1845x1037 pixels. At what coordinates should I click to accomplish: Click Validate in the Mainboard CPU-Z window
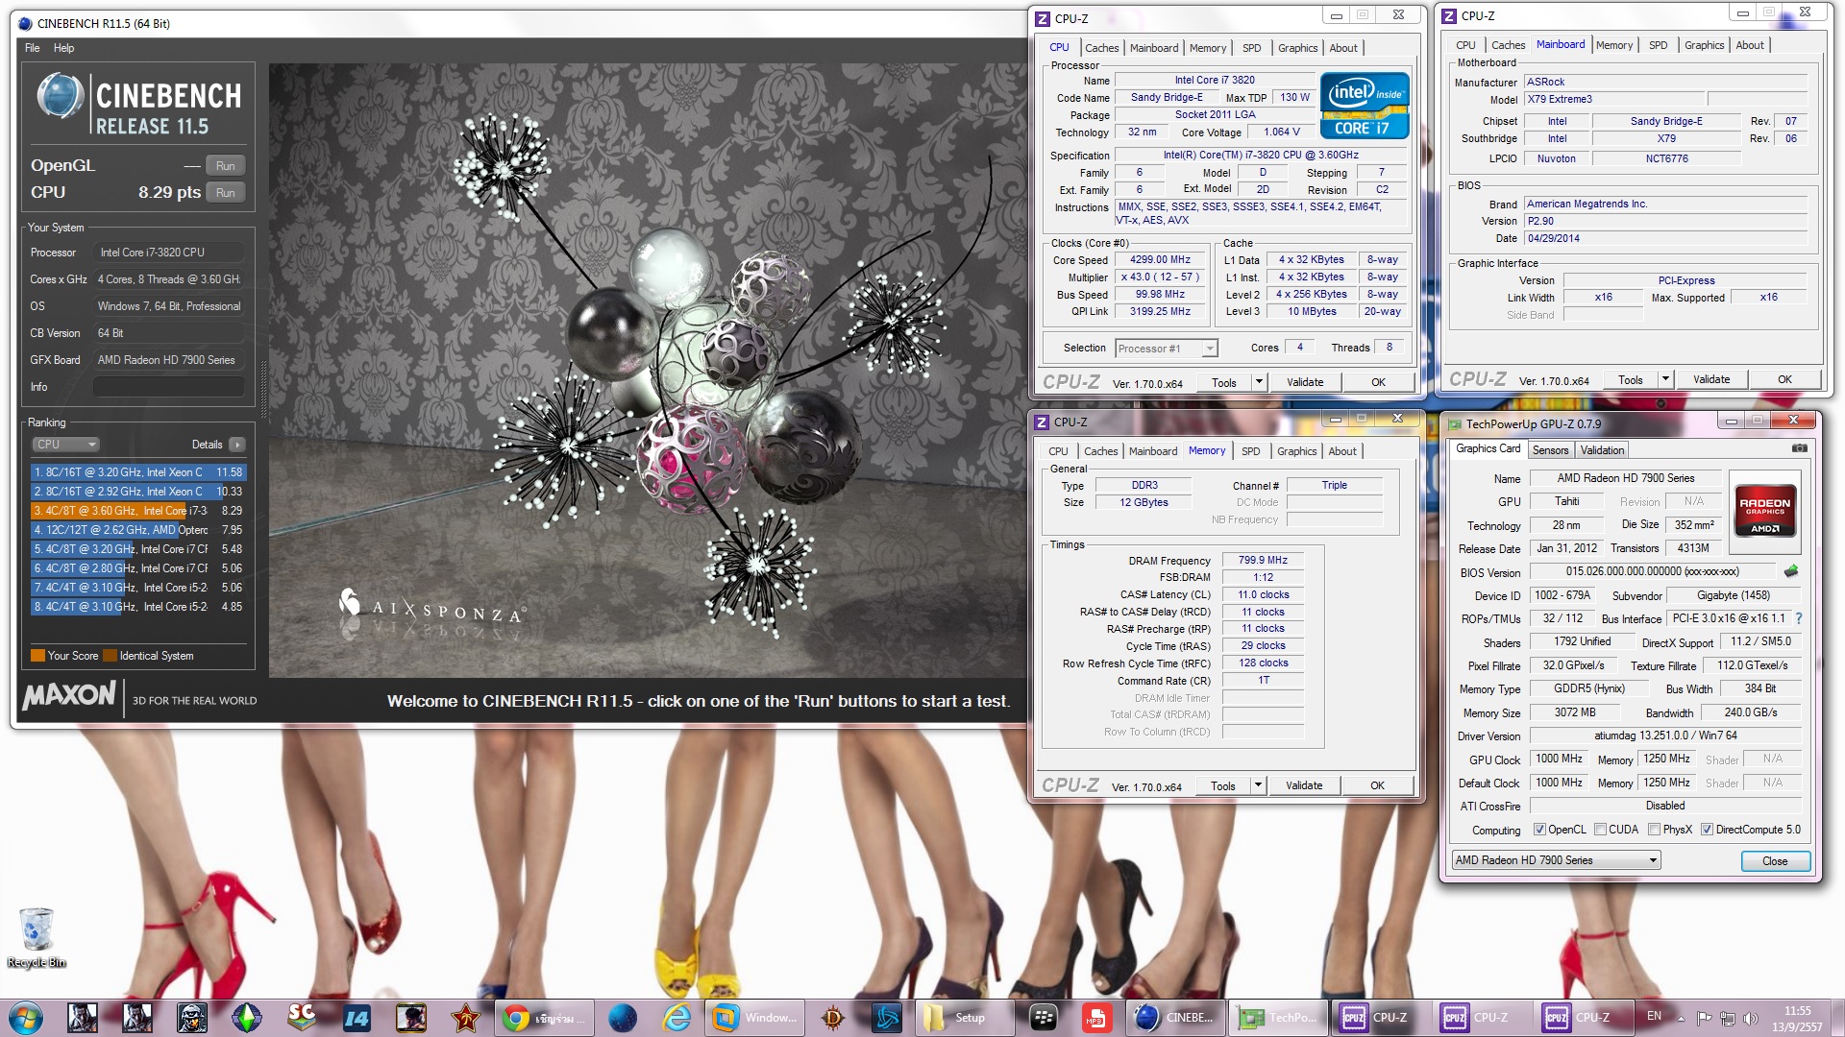pyautogui.click(x=1710, y=379)
